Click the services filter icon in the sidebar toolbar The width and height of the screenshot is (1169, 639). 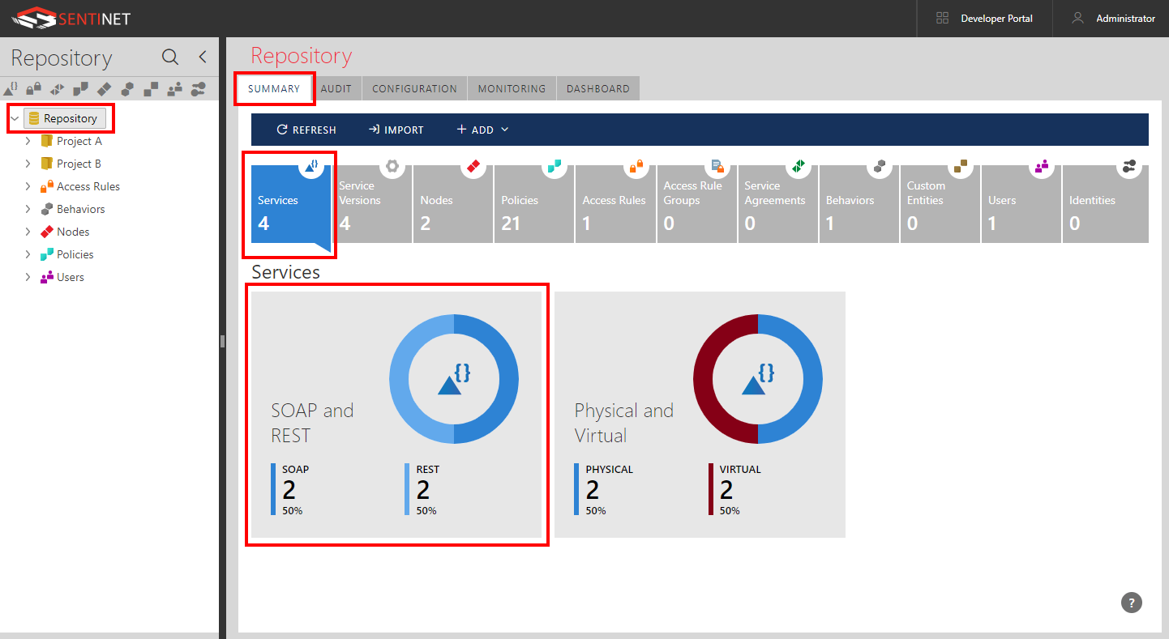[x=11, y=88]
